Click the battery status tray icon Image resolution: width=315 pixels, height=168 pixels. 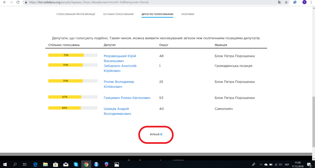271,165
